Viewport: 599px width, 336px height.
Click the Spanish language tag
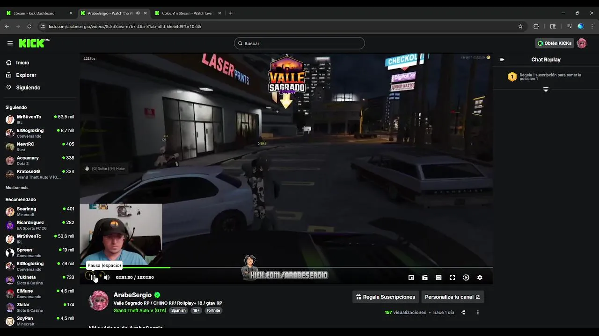pos(178,310)
